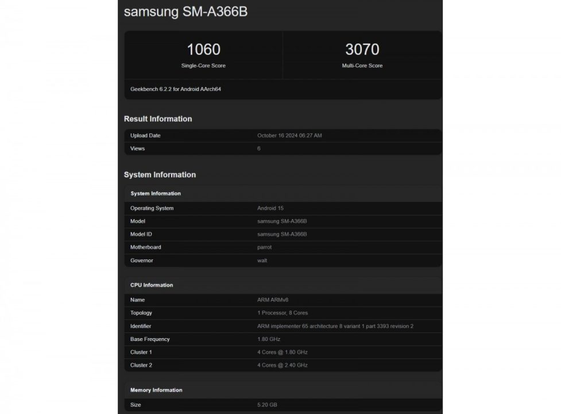
Task: Select the Multi-Core Score value 3070
Action: (x=362, y=49)
